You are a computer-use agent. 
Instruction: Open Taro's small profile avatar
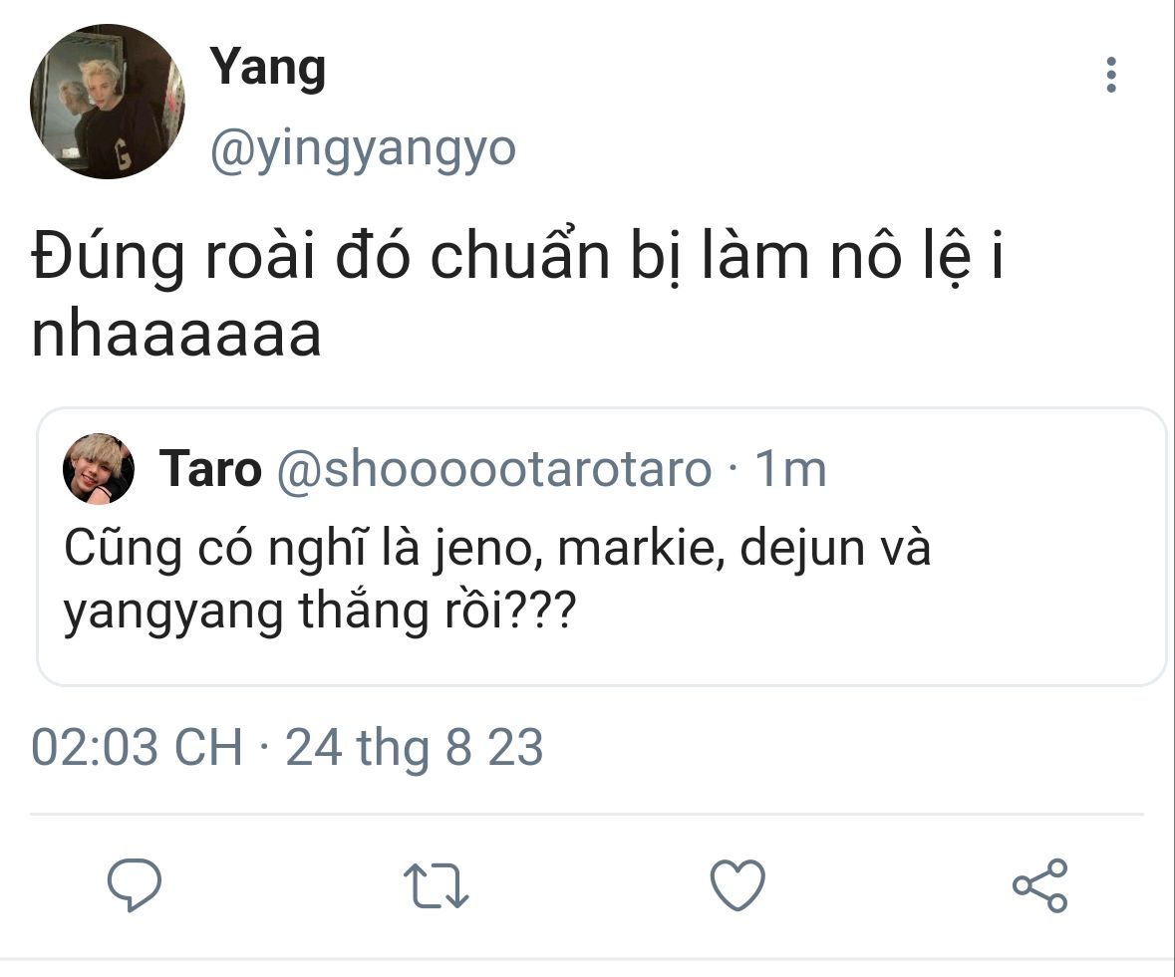[x=99, y=469]
